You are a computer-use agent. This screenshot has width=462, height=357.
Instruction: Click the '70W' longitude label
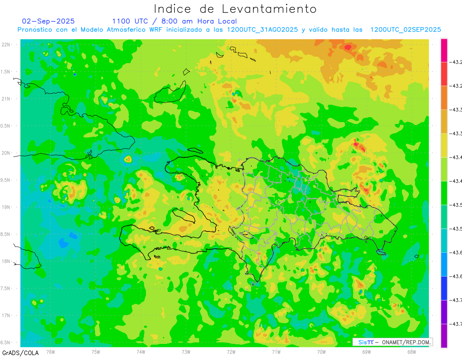(x=321, y=352)
